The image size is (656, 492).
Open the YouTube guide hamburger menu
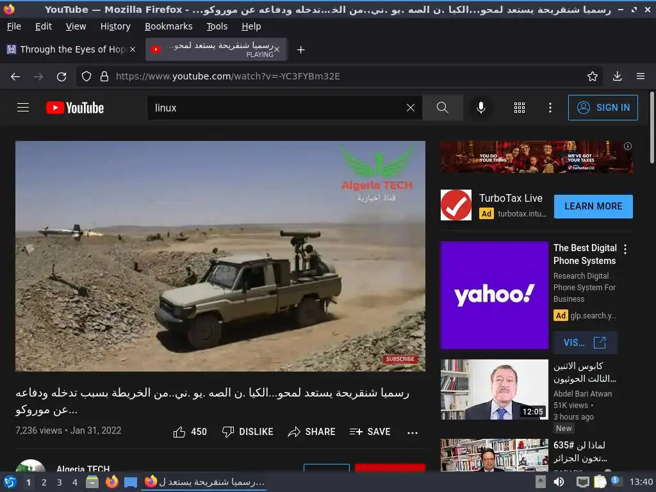tap(23, 108)
